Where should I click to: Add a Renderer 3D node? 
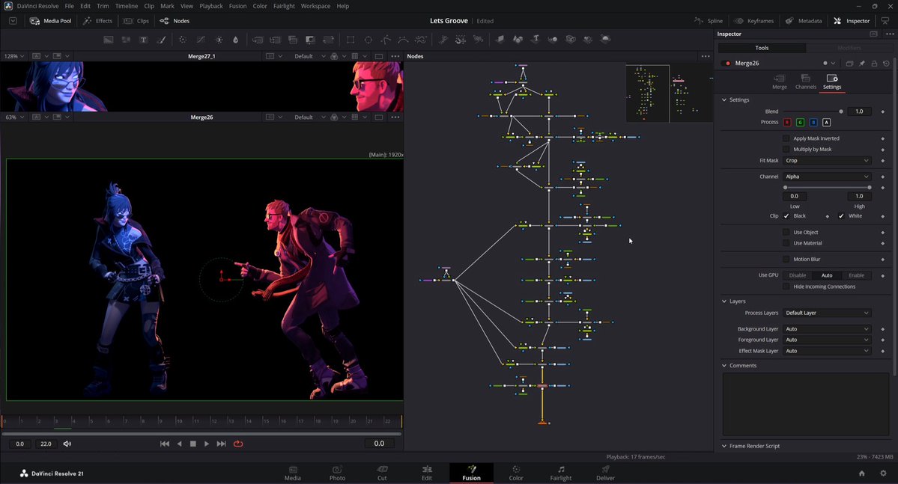[x=605, y=40]
